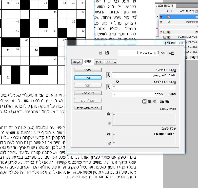The image size is (198, 188).
Task: Toggle include locked layers in search
Action: point(167,101)
